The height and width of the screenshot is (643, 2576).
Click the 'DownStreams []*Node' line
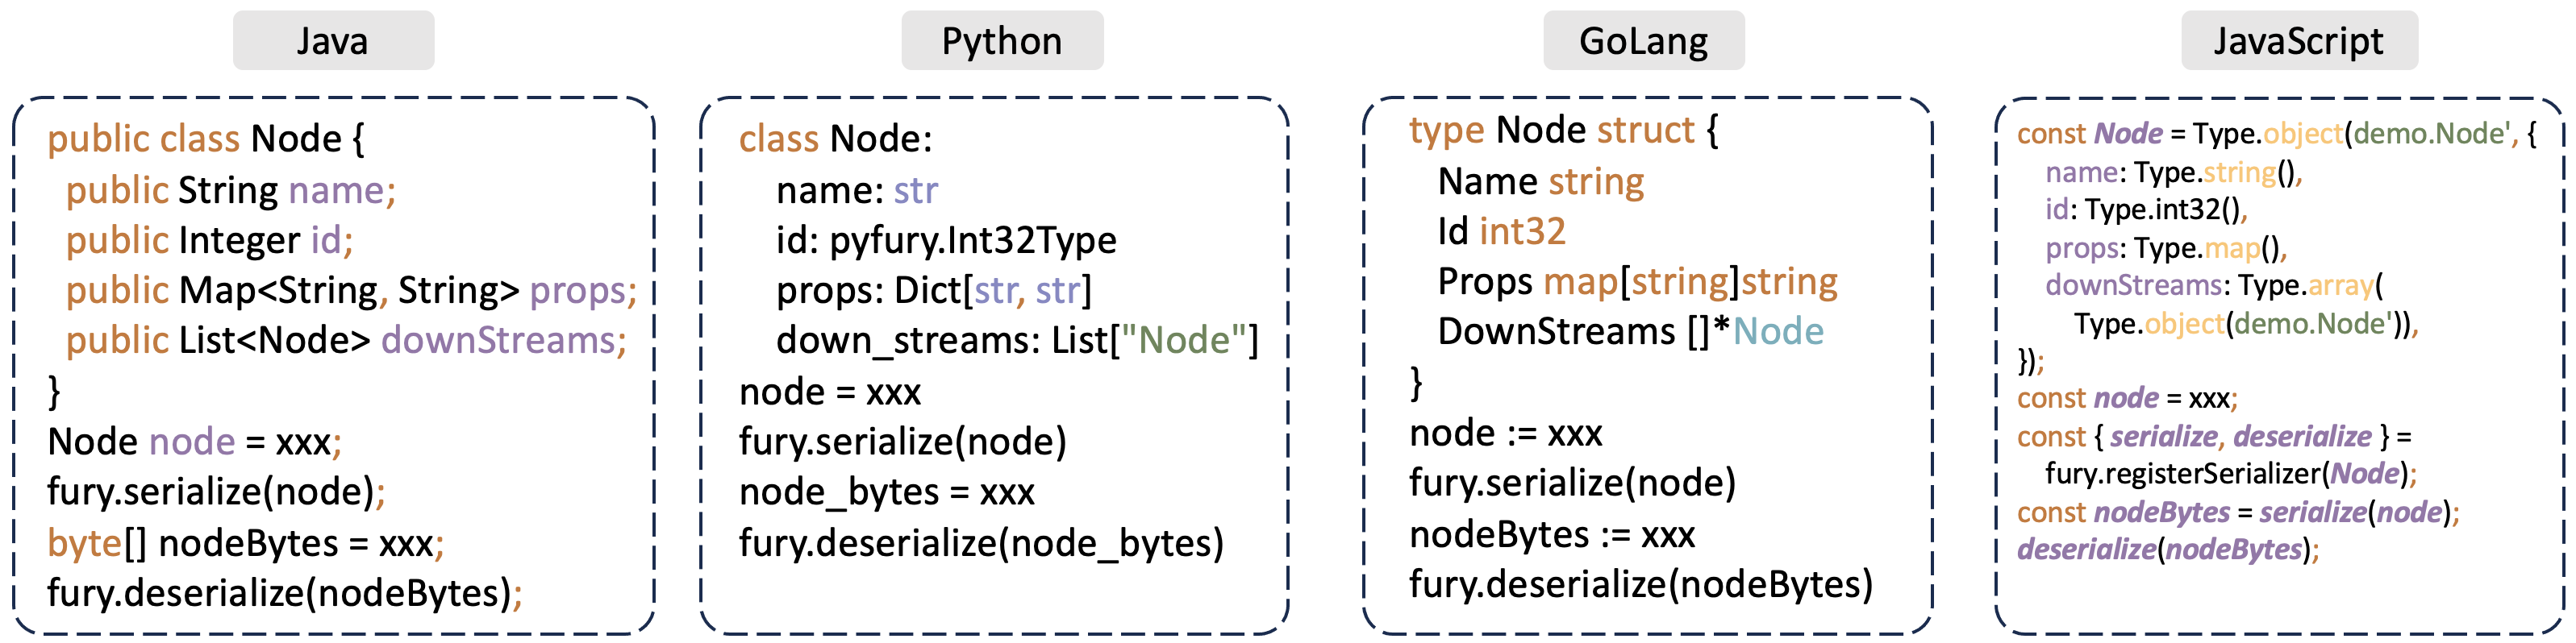(1630, 331)
